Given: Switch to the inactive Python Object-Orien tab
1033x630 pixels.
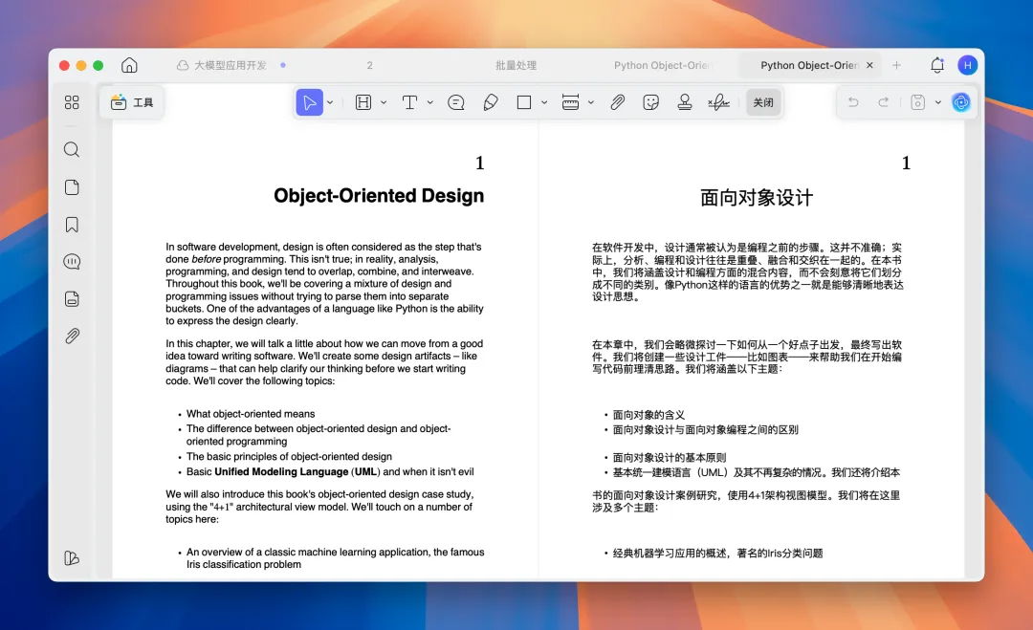Looking at the screenshot, I should [662, 65].
